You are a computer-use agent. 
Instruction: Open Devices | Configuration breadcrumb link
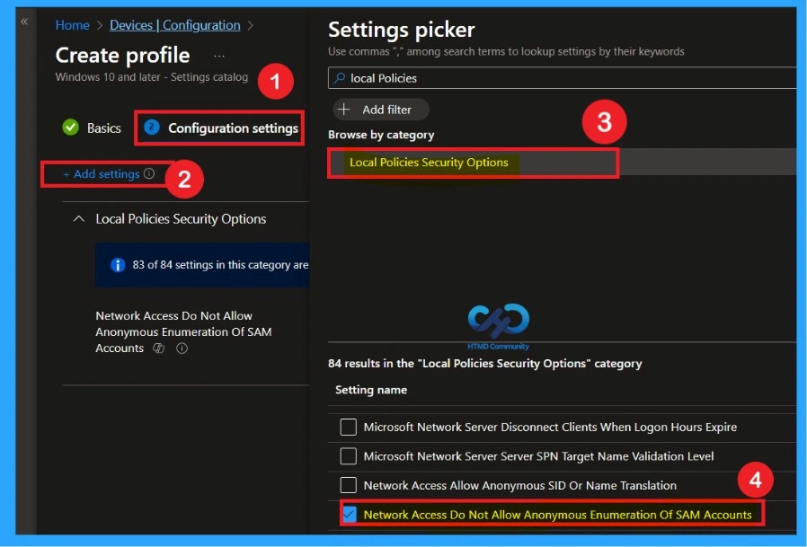174,25
